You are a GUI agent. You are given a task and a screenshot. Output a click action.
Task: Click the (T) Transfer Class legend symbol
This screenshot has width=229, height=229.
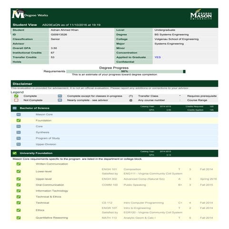(x=131, y=96)
